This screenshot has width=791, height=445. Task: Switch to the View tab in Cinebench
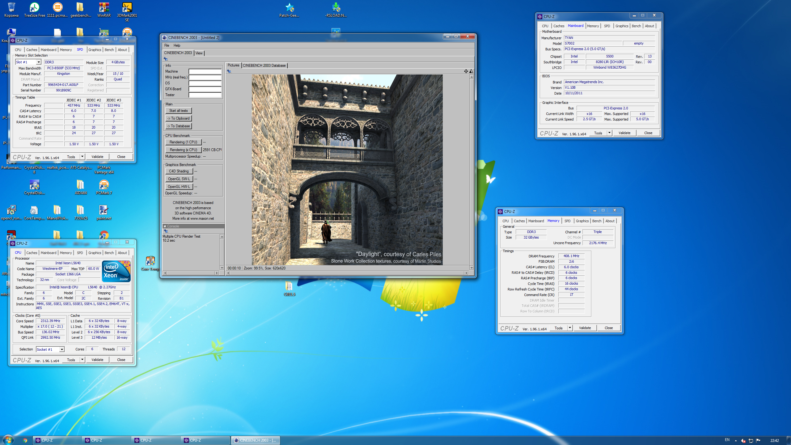199,53
